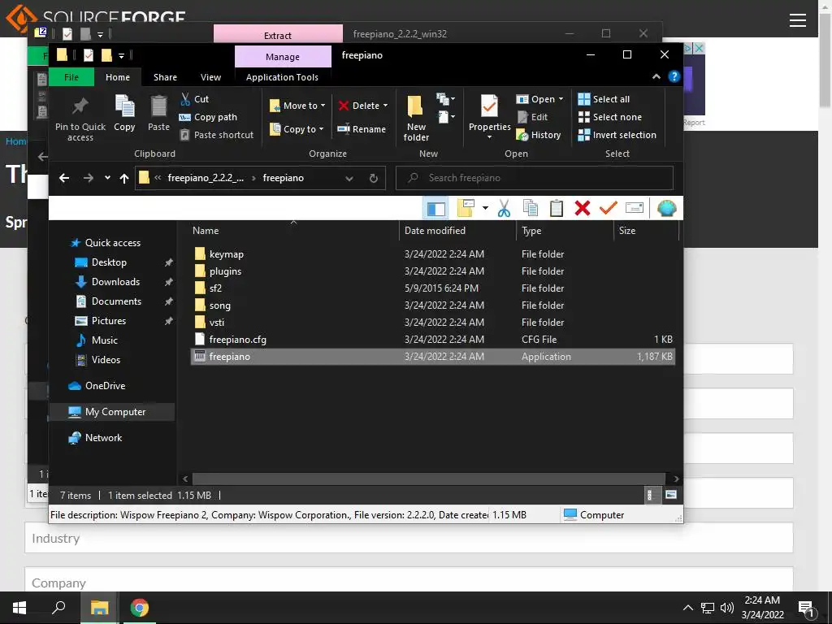Click Select none in ribbon

[x=609, y=117]
